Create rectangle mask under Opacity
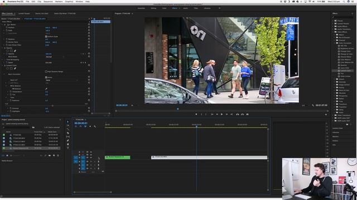The height and width of the screenshot is (200, 357). pyautogui.click(x=11, y=51)
